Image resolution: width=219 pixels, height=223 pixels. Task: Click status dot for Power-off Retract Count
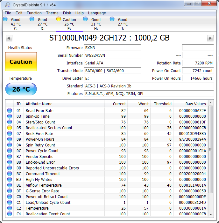(x=10, y=197)
